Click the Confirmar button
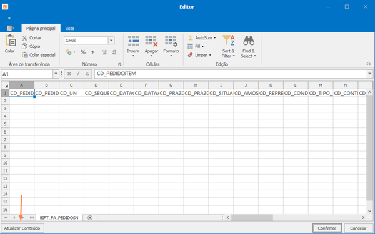Viewport: 375px width, 234px height. pos(327,228)
